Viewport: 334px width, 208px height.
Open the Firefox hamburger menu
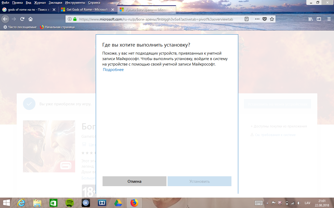coord(329,19)
